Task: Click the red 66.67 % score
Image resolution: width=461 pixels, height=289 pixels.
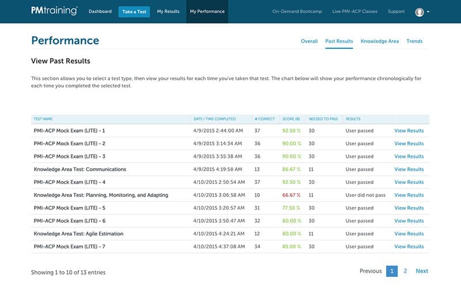Action: tap(291, 195)
